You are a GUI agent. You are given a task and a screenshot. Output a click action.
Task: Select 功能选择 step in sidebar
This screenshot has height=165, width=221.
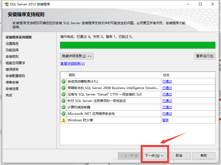(12, 50)
